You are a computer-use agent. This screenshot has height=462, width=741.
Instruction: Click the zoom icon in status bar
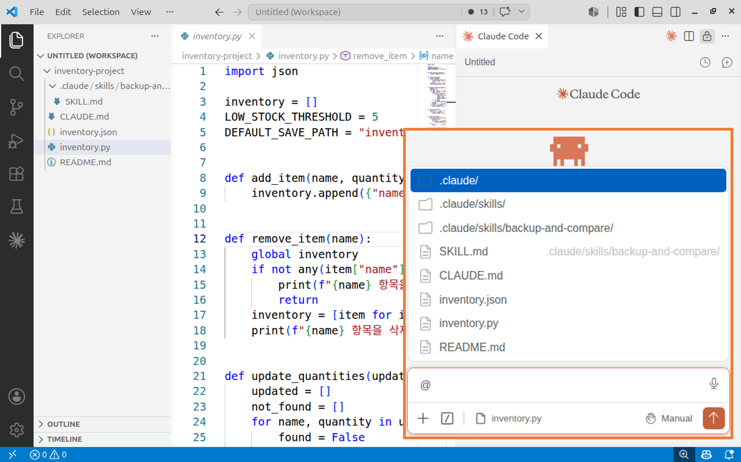tap(684, 454)
